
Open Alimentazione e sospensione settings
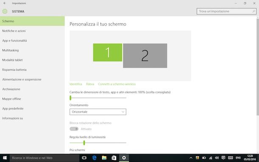32,79
